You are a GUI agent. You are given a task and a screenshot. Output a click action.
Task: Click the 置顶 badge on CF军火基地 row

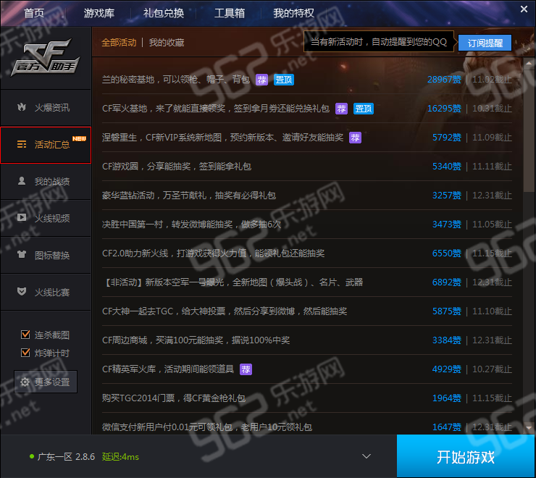click(x=364, y=109)
